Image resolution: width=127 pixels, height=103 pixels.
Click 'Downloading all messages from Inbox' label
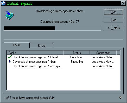[x=60, y=11]
